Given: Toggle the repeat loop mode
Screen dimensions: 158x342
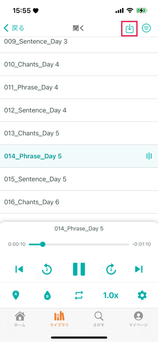Looking at the screenshot, I should point(79,295).
